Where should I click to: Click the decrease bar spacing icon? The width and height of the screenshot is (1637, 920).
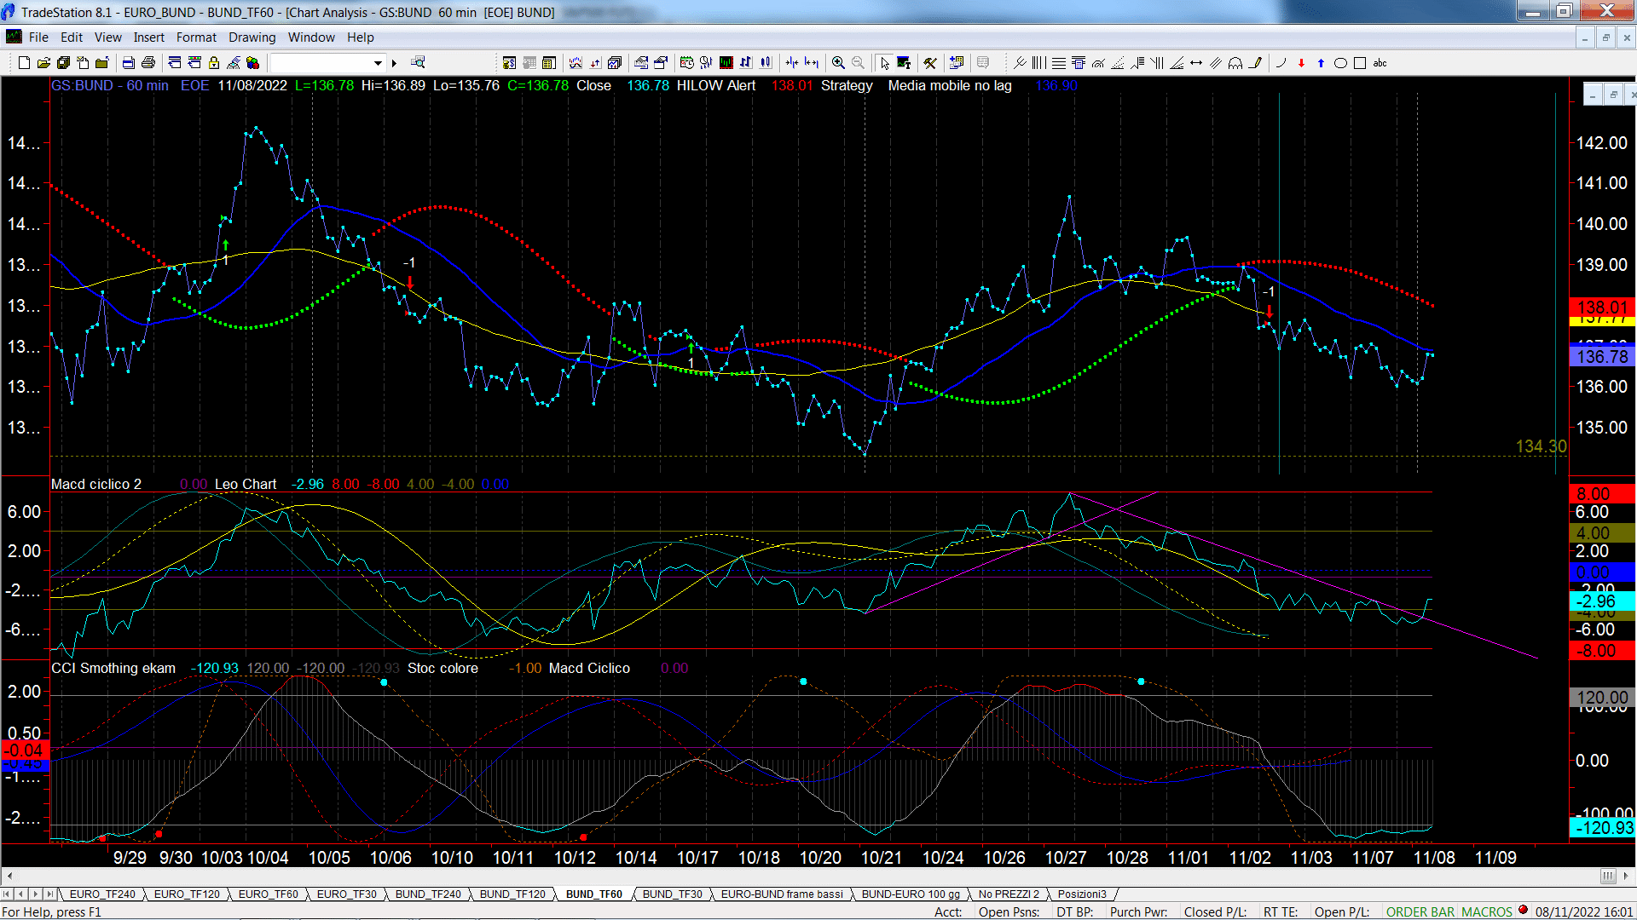click(792, 62)
